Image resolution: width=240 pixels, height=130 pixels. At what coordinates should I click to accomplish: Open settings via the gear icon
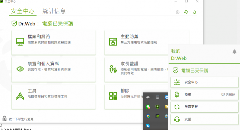coord(178,12)
